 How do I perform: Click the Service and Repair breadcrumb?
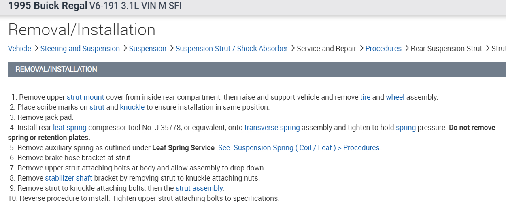[326, 49]
